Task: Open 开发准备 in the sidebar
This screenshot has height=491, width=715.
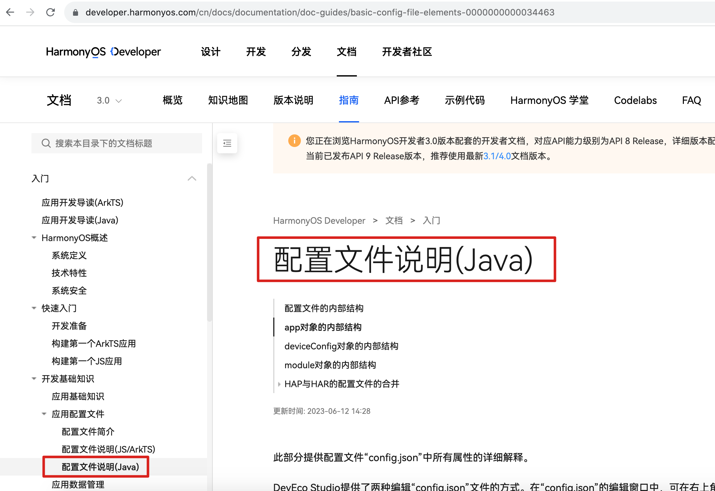Action: click(x=69, y=326)
